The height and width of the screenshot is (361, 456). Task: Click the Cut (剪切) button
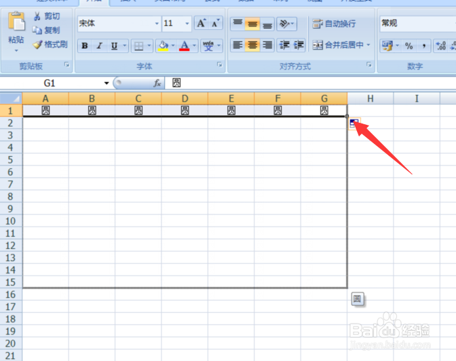[x=47, y=16]
